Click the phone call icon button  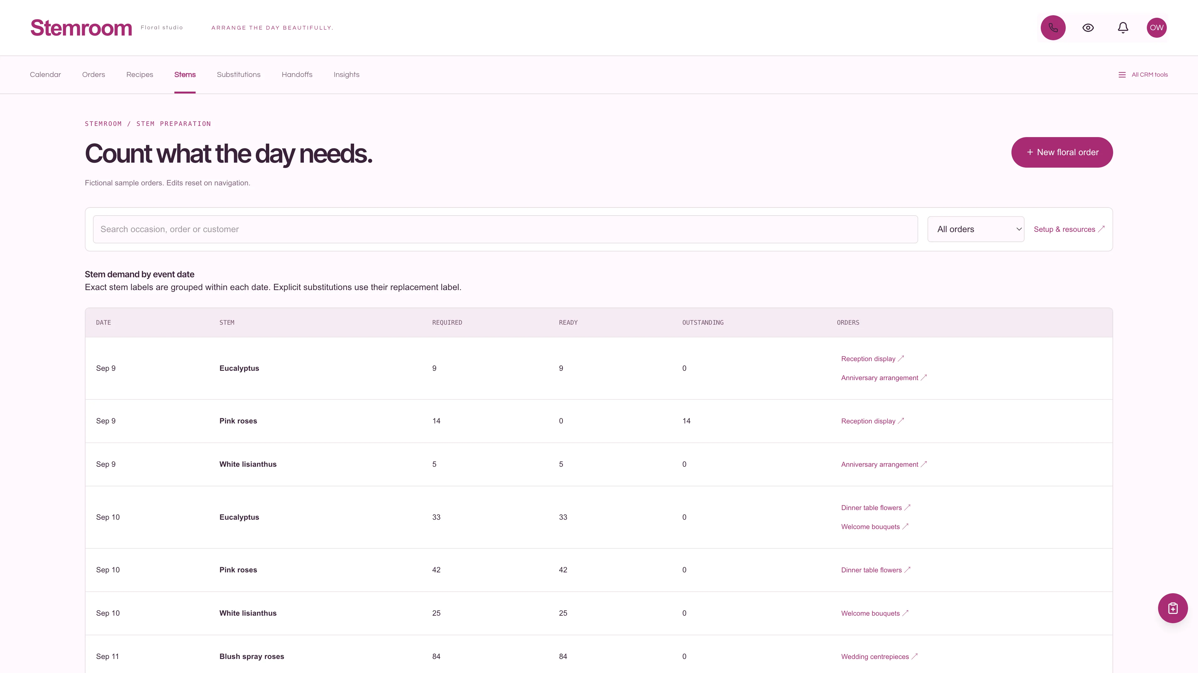[1053, 28]
